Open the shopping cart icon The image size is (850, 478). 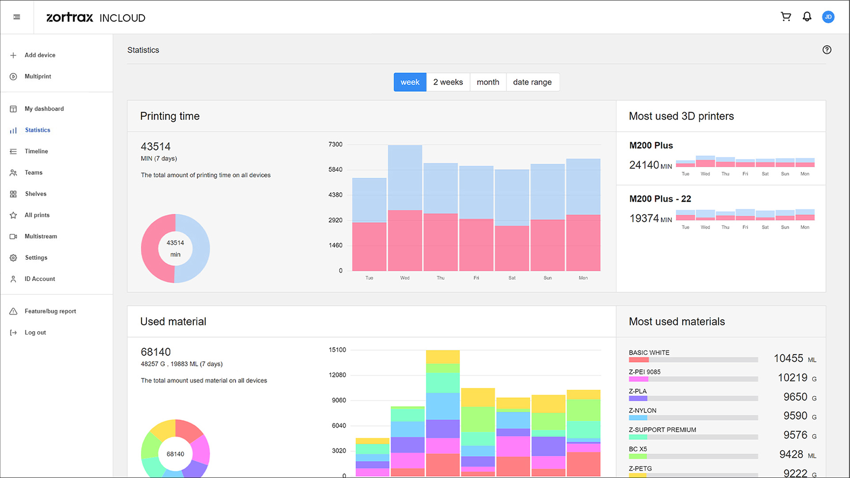click(786, 17)
